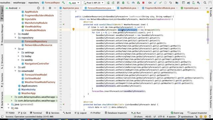Select MainActivity in project tree
The height and width of the screenshot is (120, 213).
tap(28, 90)
